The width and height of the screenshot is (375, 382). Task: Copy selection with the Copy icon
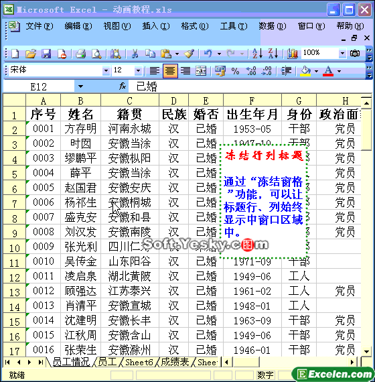tap(150, 54)
